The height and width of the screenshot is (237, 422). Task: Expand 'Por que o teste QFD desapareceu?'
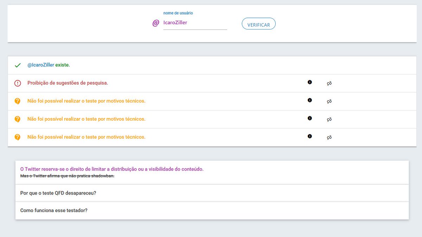pos(212,193)
